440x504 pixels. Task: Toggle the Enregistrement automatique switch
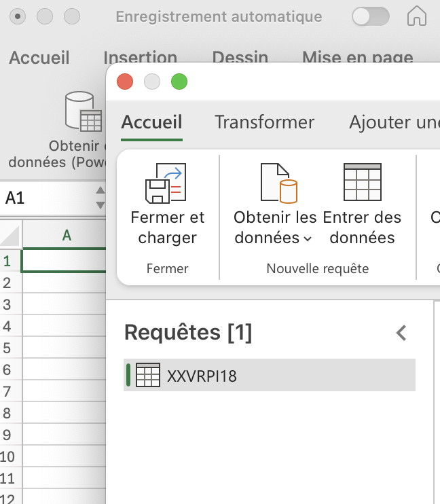point(371,16)
